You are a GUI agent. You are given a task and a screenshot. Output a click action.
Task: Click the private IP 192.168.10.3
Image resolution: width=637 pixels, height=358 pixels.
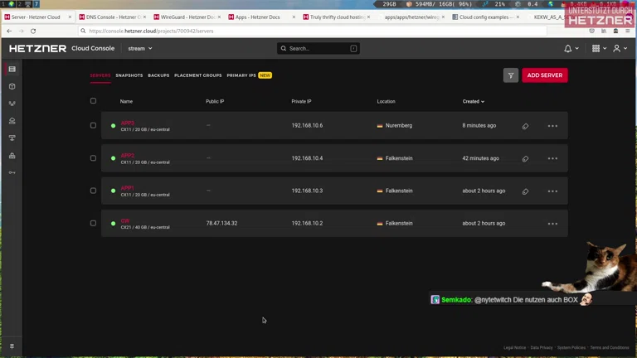307,191
